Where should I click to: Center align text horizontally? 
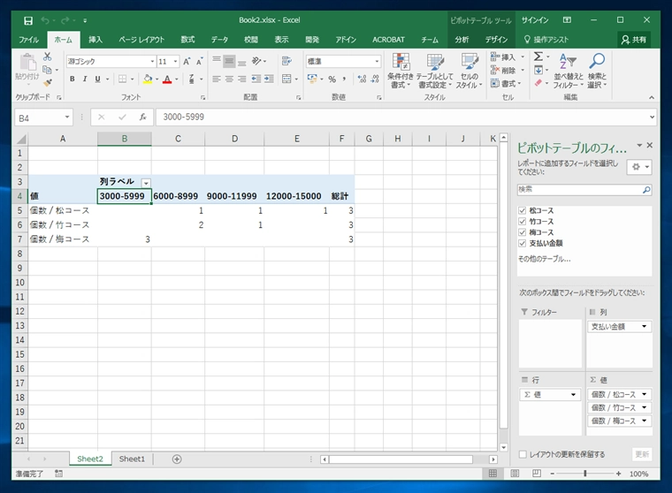[x=229, y=79]
